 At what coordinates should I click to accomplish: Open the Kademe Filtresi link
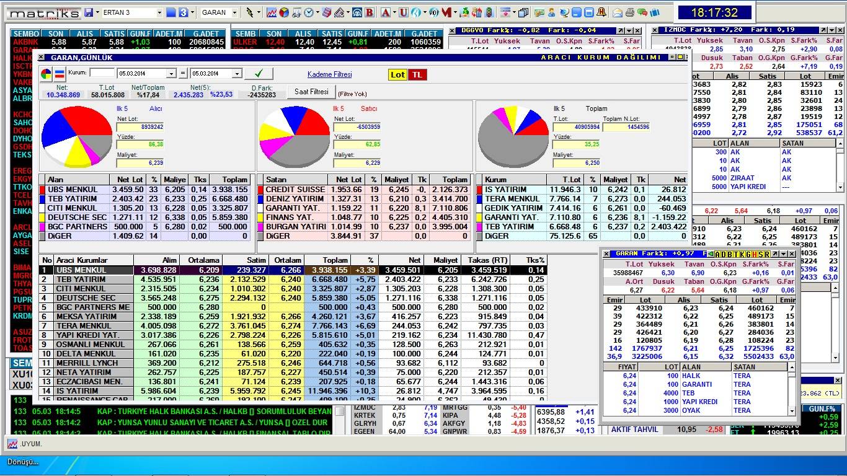[329, 74]
